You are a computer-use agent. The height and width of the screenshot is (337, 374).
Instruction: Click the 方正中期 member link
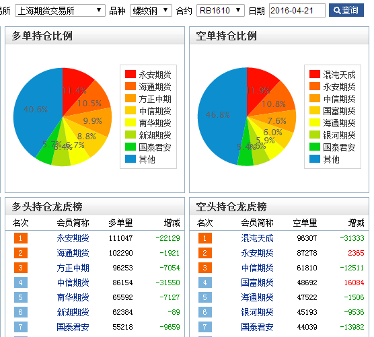pyautogui.click(x=73, y=268)
